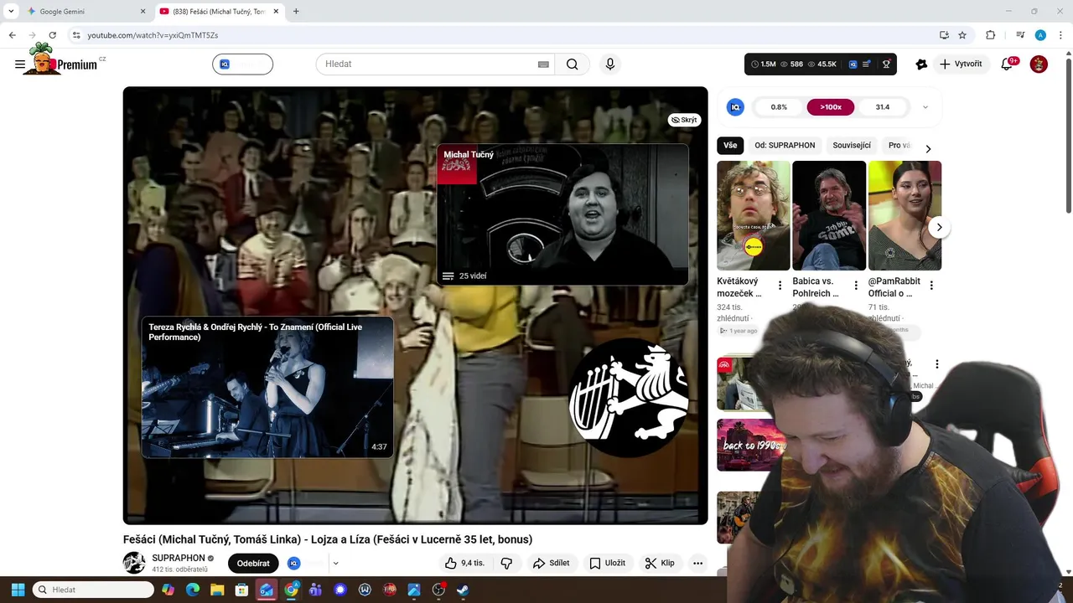The height and width of the screenshot is (603, 1073).
Task: Hide end-screen cards with Skrýt button
Action: click(684, 120)
